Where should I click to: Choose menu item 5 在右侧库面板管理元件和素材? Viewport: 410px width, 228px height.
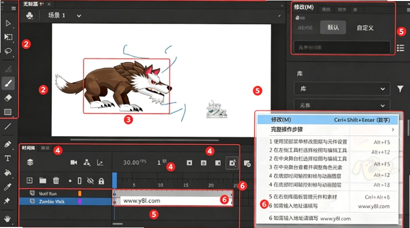click(x=303, y=197)
